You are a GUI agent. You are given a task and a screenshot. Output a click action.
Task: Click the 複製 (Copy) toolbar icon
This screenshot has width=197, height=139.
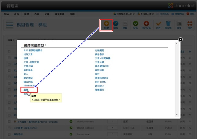tap(125, 25)
